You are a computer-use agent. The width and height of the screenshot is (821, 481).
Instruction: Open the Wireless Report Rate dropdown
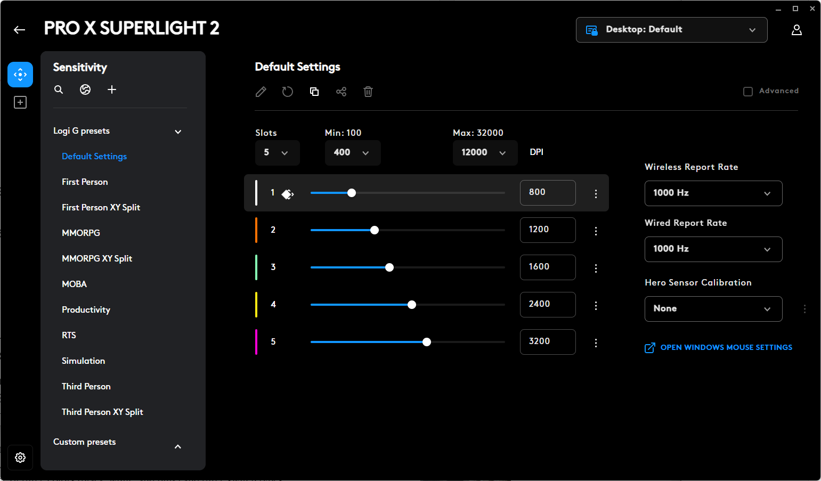(713, 193)
